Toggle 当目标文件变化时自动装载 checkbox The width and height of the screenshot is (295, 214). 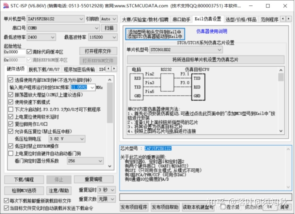[6, 208]
